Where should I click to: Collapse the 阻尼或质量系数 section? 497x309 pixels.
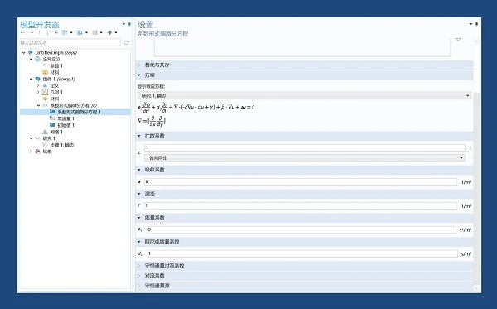click(139, 242)
